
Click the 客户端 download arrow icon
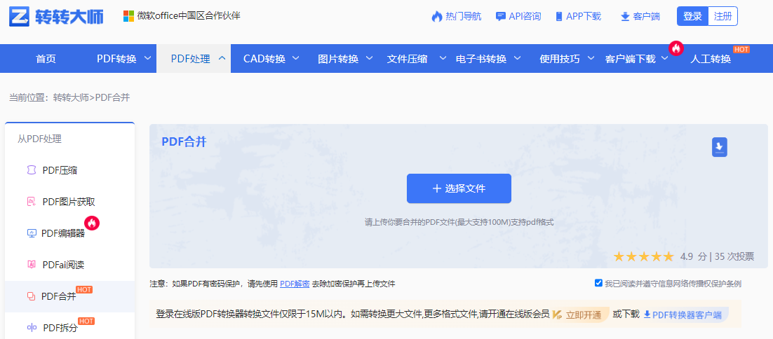click(624, 17)
